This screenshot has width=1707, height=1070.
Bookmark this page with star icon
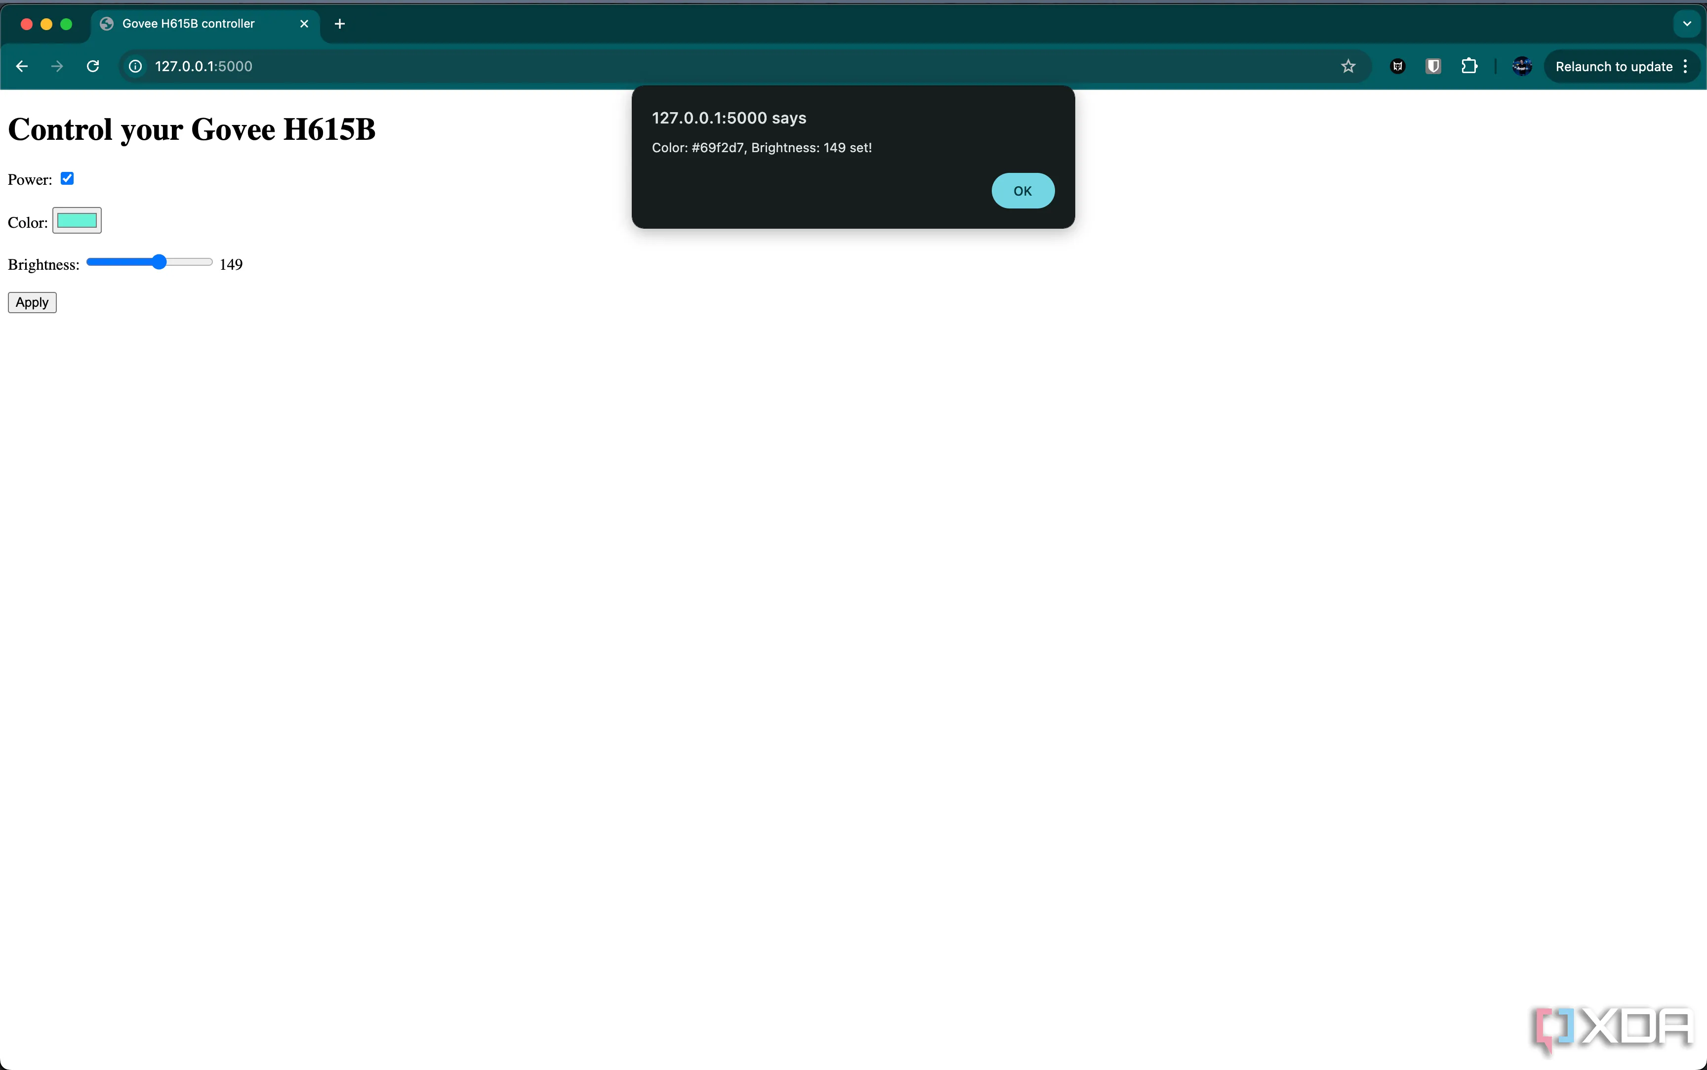point(1347,67)
